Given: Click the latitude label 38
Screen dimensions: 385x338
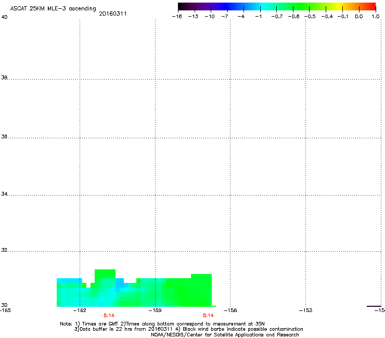Looking at the screenshot, I should click(x=4, y=77).
